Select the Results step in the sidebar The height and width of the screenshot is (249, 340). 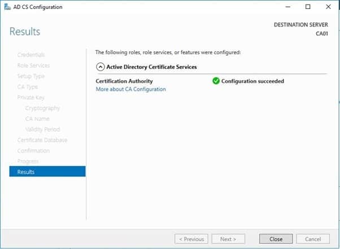pos(47,172)
